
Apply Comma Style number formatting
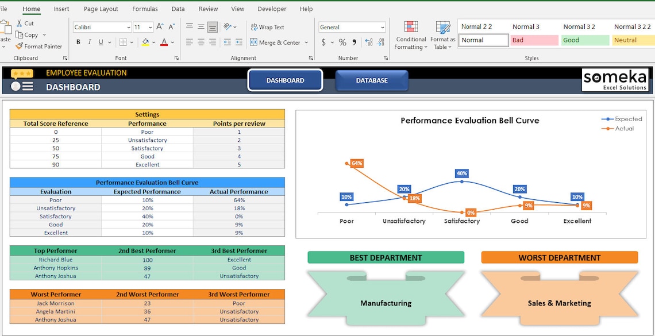[354, 41]
